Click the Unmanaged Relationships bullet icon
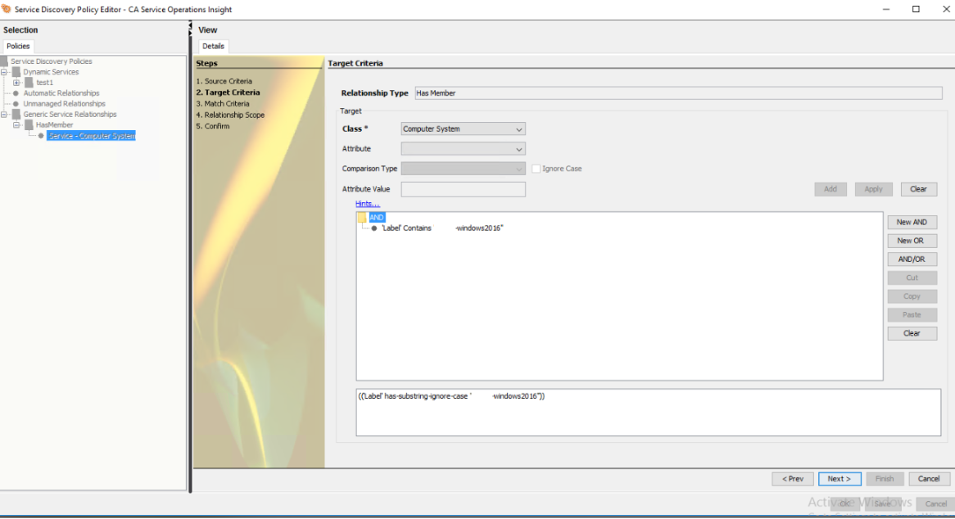 (16, 103)
